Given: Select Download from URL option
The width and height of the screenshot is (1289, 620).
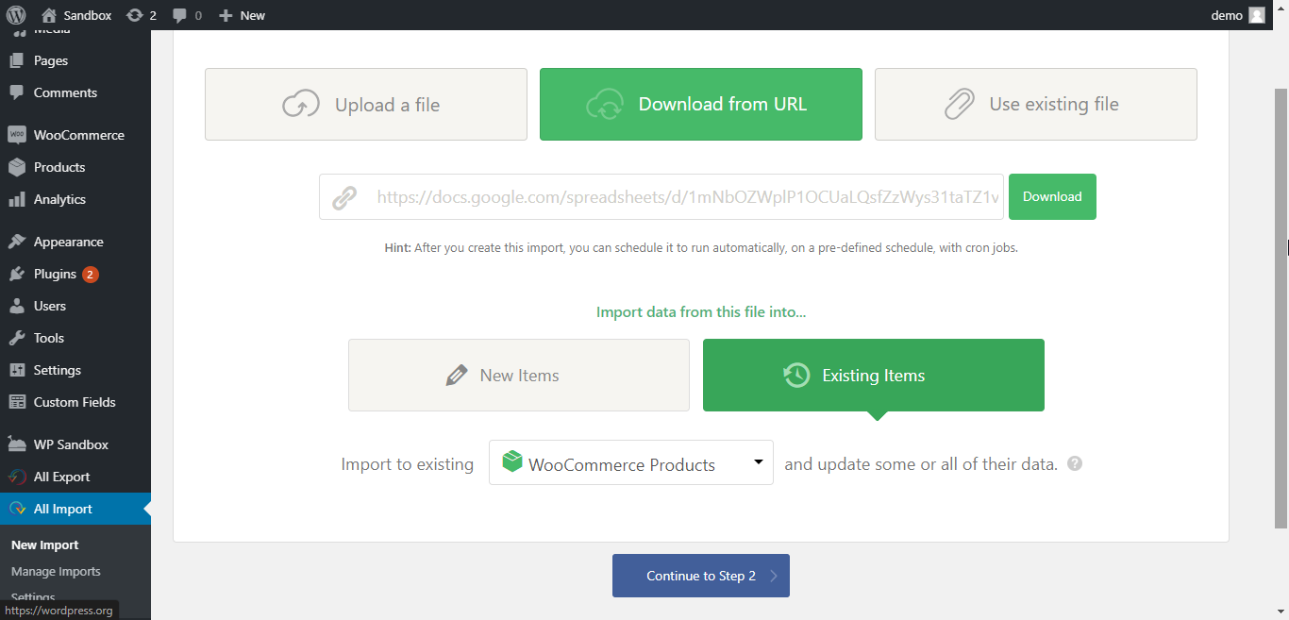Looking at the screenshot, I should click(701, 105).
